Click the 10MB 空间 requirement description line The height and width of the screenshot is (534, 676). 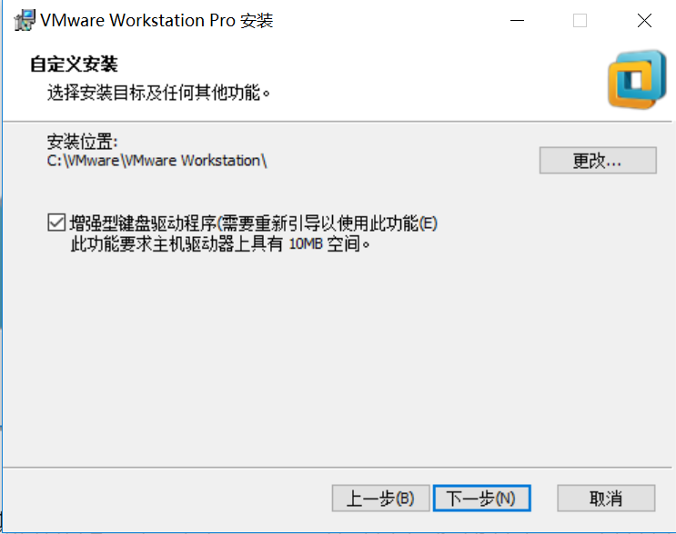[x=220, y=244]
